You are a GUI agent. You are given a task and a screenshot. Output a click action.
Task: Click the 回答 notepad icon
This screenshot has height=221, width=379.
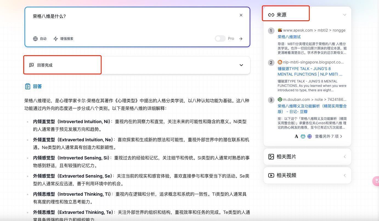point(28,86)
